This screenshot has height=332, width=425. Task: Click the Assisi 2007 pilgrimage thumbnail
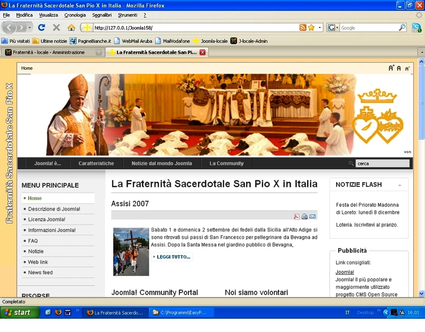point(131,252)
